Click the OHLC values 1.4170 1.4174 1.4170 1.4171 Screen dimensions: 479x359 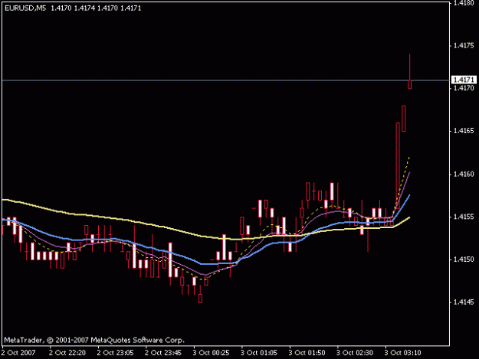[x=96, y=8]
